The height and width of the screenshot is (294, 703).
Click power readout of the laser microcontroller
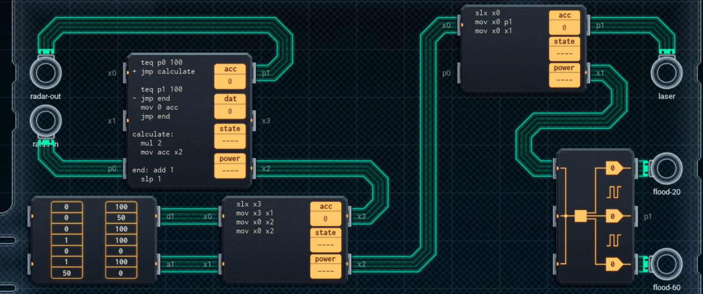(x=564, y=80)
